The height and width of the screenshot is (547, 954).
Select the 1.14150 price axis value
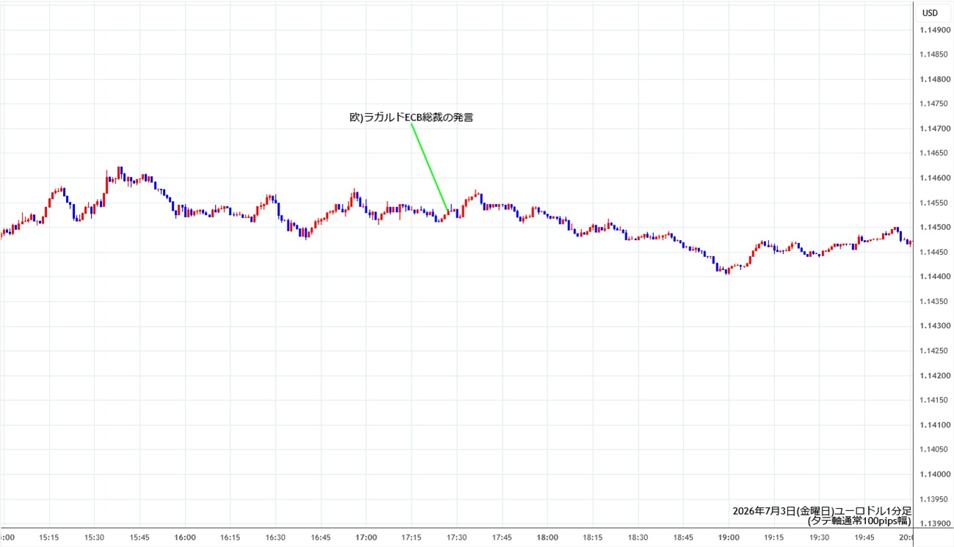935,400
